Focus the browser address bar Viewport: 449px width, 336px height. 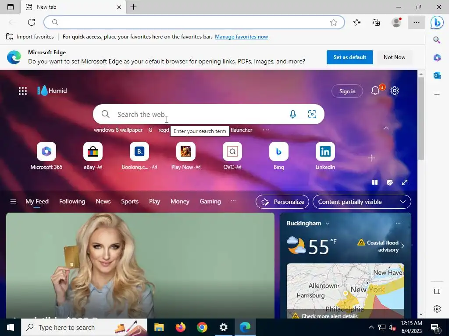click(x=194, y=22)
